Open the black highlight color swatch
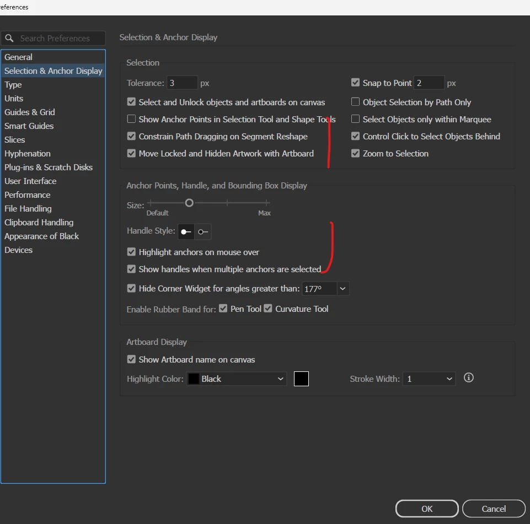The width and height of the screenshot is (530, 524). pyautogui.click(x=301, y=379)
